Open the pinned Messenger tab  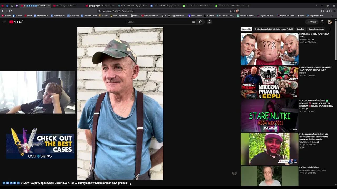[7, 6]
